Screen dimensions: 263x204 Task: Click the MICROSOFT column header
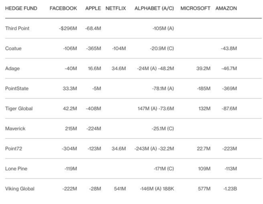(195, 8)
